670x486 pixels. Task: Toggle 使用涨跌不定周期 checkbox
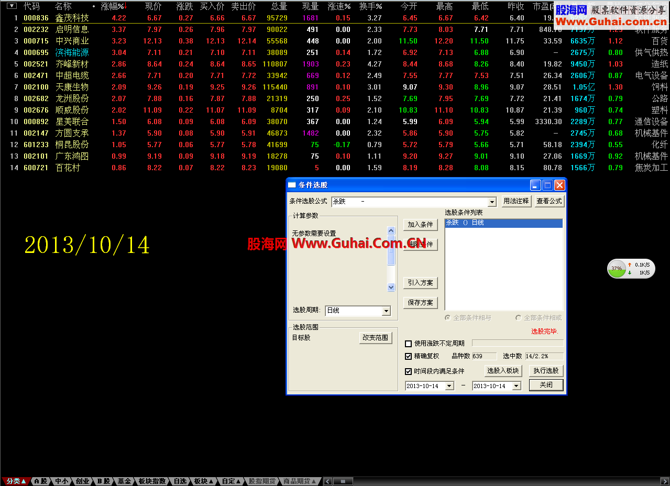(x=409, y=344)
